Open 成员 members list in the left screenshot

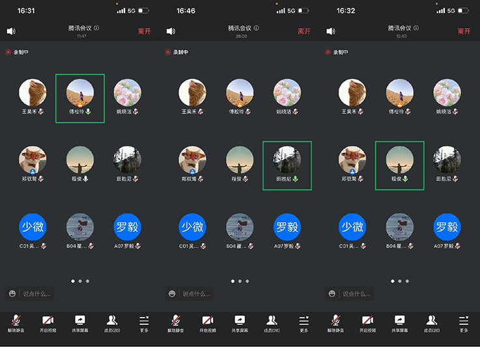[x=112, y=322]
